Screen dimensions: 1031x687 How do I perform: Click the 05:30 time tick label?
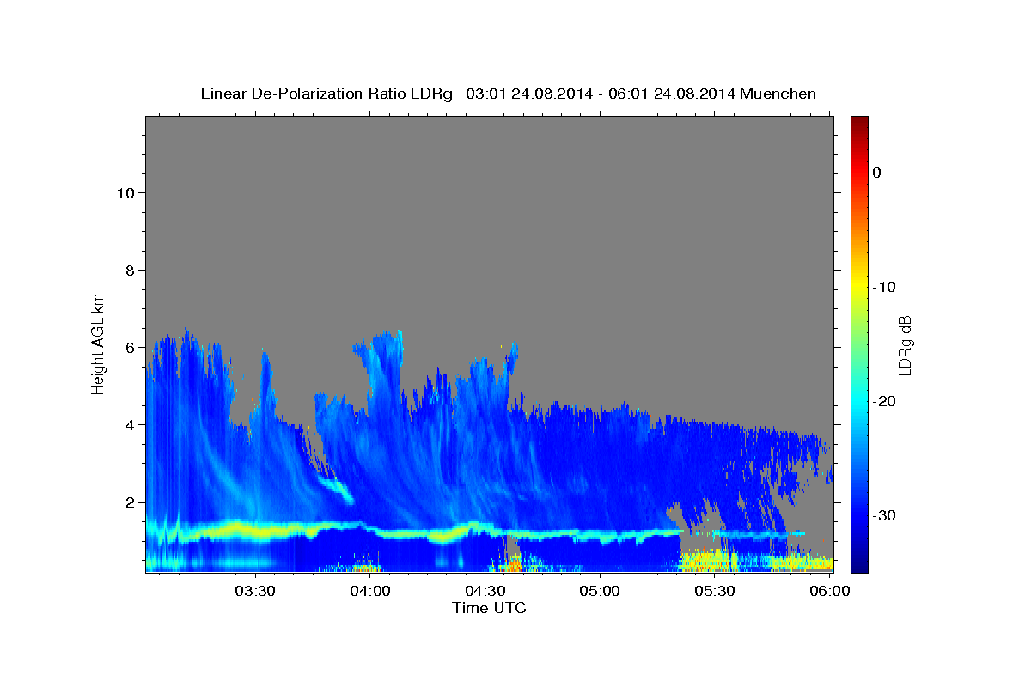[714, 591]
